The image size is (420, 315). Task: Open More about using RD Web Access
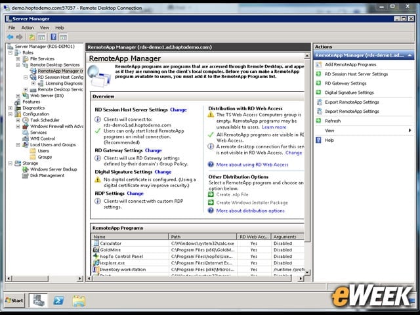coord(252,165)
